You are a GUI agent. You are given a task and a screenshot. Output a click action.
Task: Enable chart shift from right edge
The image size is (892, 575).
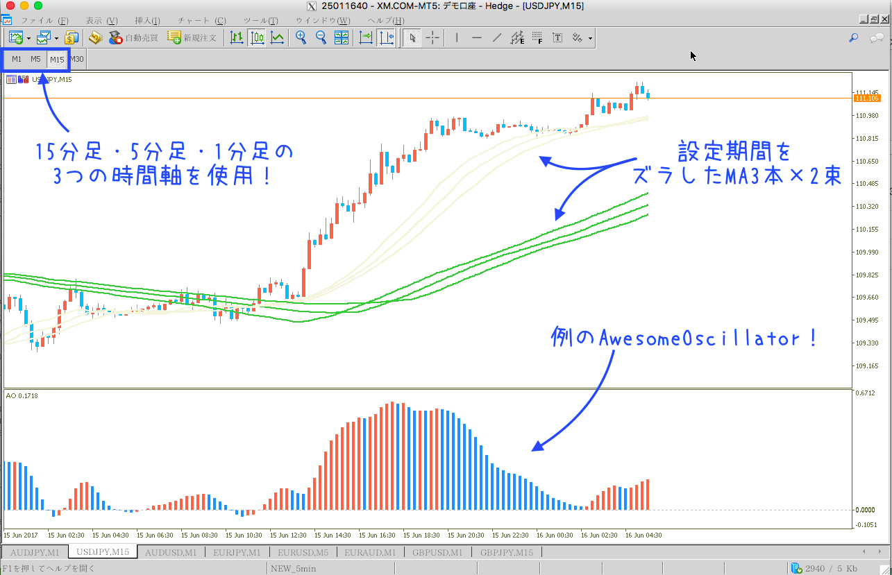click(x=387, y=37)
